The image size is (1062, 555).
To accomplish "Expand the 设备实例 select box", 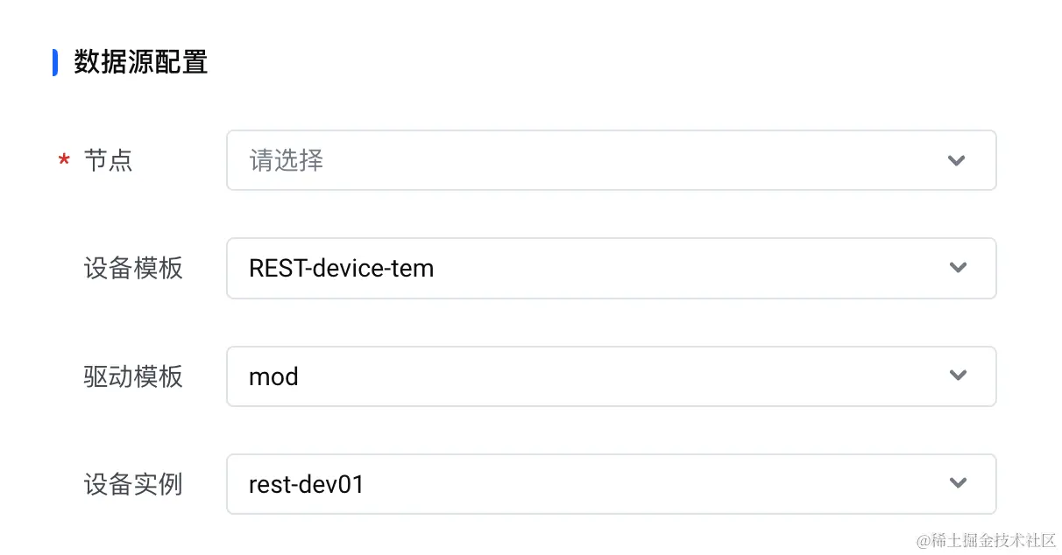I will click(x=611, y=484).
